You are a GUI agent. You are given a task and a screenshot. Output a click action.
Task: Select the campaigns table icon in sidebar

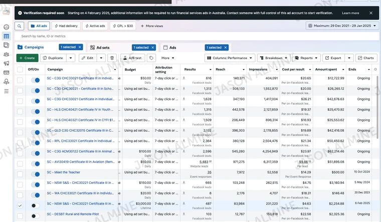tap(7, 37)
